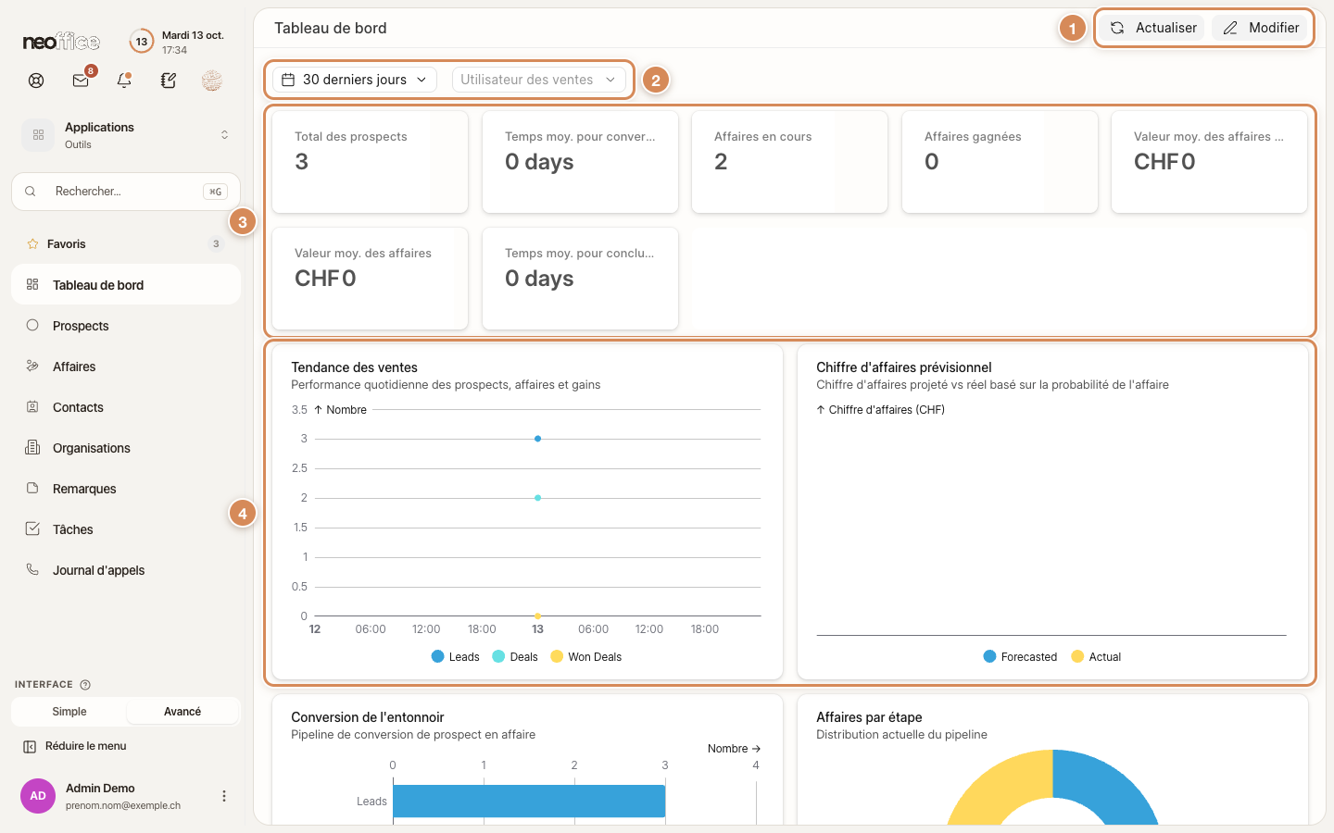
Task: Open the Contacts section
Action: (126, 407)
